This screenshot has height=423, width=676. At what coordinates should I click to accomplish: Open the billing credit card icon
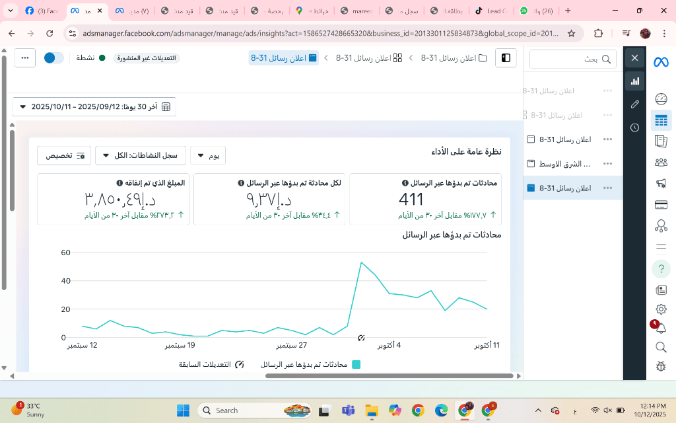pos(661,205)
